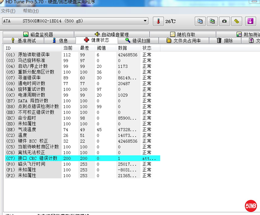Click the 状态 column header
The image size is (260, 215).
[x=147, y=48]
